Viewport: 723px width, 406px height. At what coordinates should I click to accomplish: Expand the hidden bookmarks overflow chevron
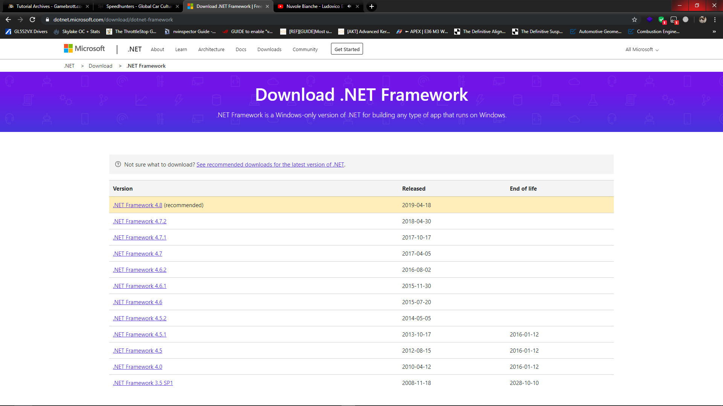(x=714, y=32)
